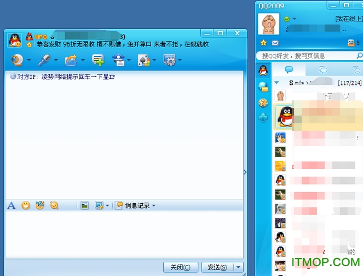Click 我在线上 status text

click(x=349, y=19)
